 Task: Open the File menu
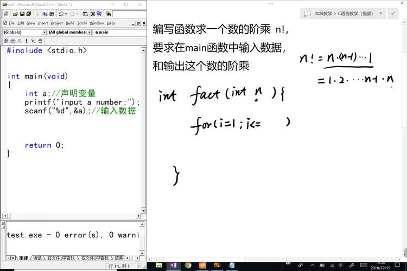point(12,23)
